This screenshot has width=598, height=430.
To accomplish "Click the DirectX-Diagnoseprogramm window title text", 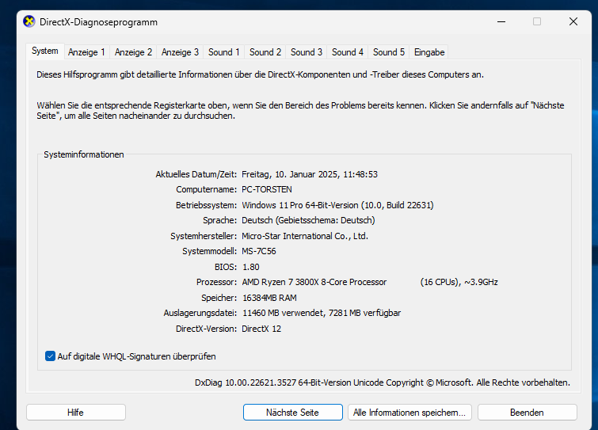I will coord(98,22).
